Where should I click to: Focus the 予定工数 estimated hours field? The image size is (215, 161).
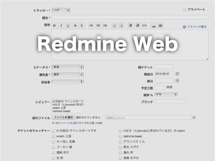tap(160, 88)
